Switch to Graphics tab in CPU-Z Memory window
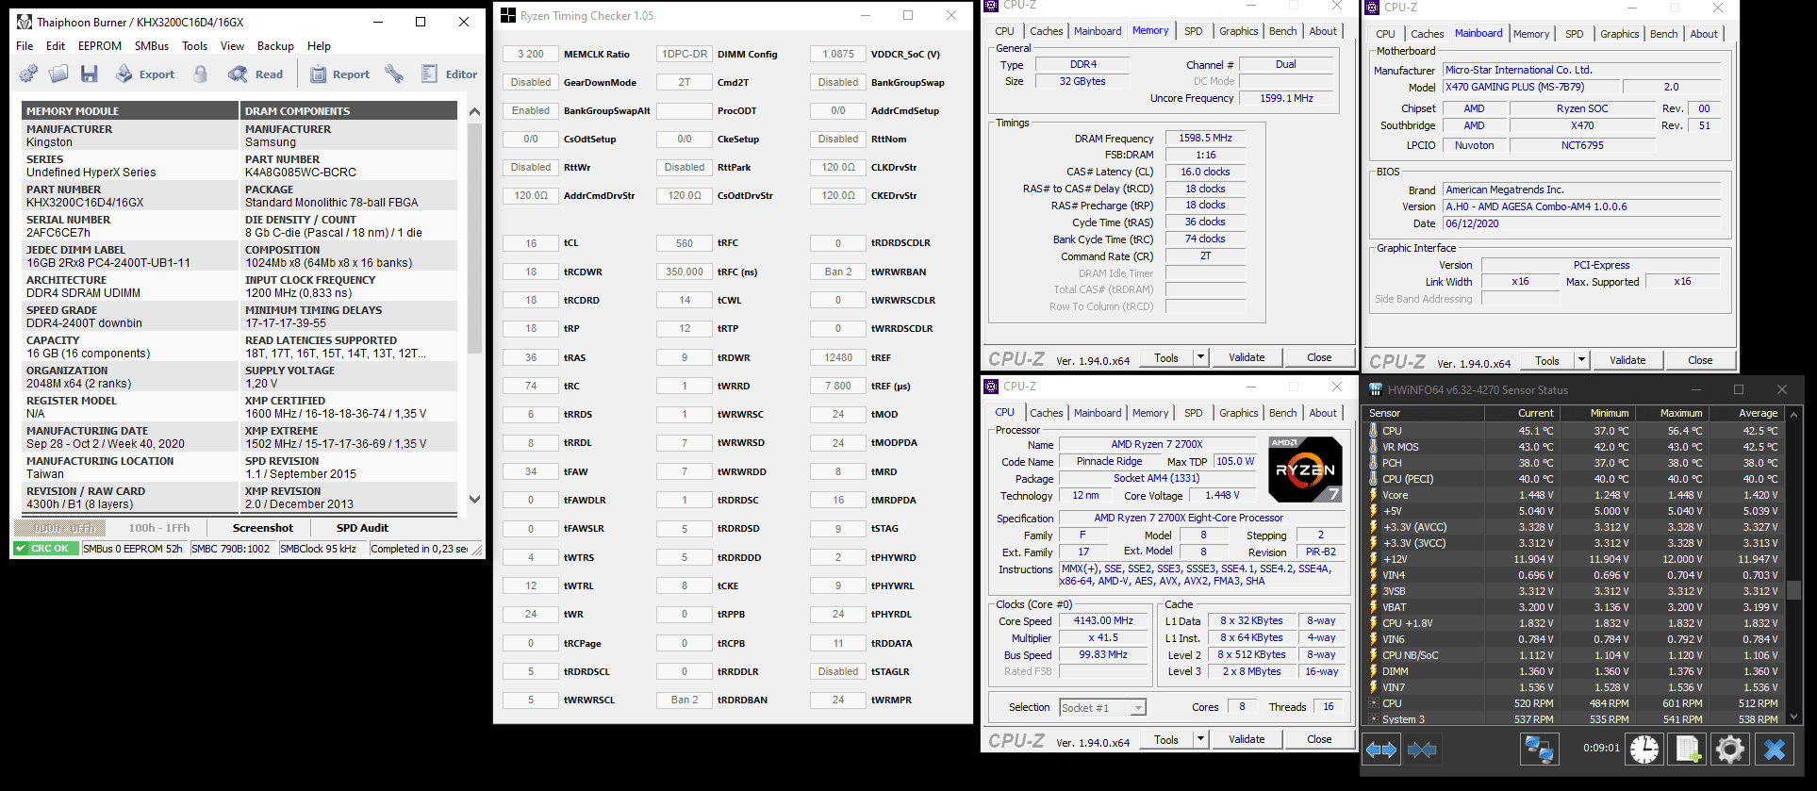Viewport: 1817px width, 791px height. [1238, 31]
